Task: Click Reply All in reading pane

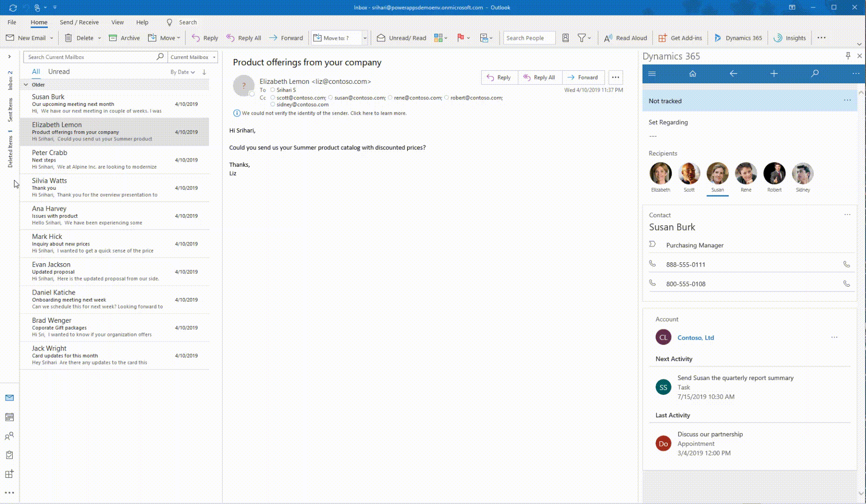Action: (539, 77)
